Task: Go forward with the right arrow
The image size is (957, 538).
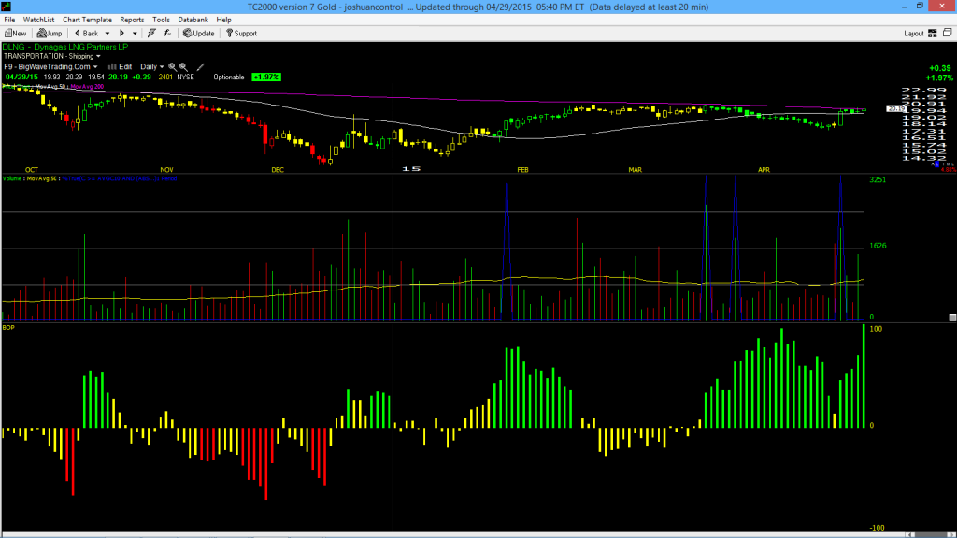Action: pyautogui.click(x=121, y=34)
